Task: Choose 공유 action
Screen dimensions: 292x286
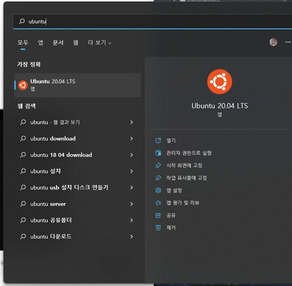Action: click(171, 215)
